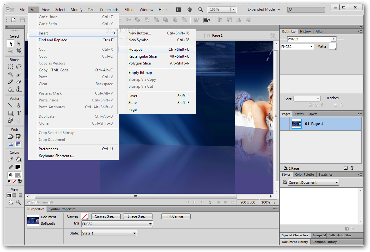Screen dimensions: 370x252
Task: Choose Hotspot from Insert submenu
Action: click(x=157, y=49)
